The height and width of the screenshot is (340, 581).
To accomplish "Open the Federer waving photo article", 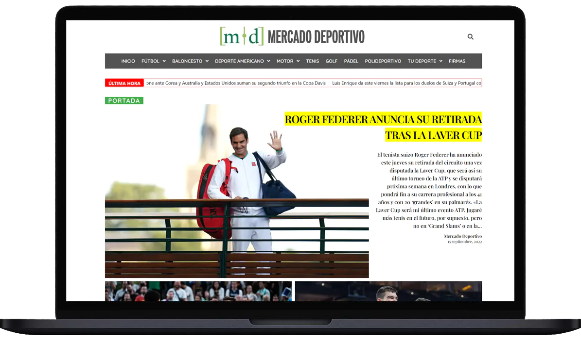I will point(237,191).
